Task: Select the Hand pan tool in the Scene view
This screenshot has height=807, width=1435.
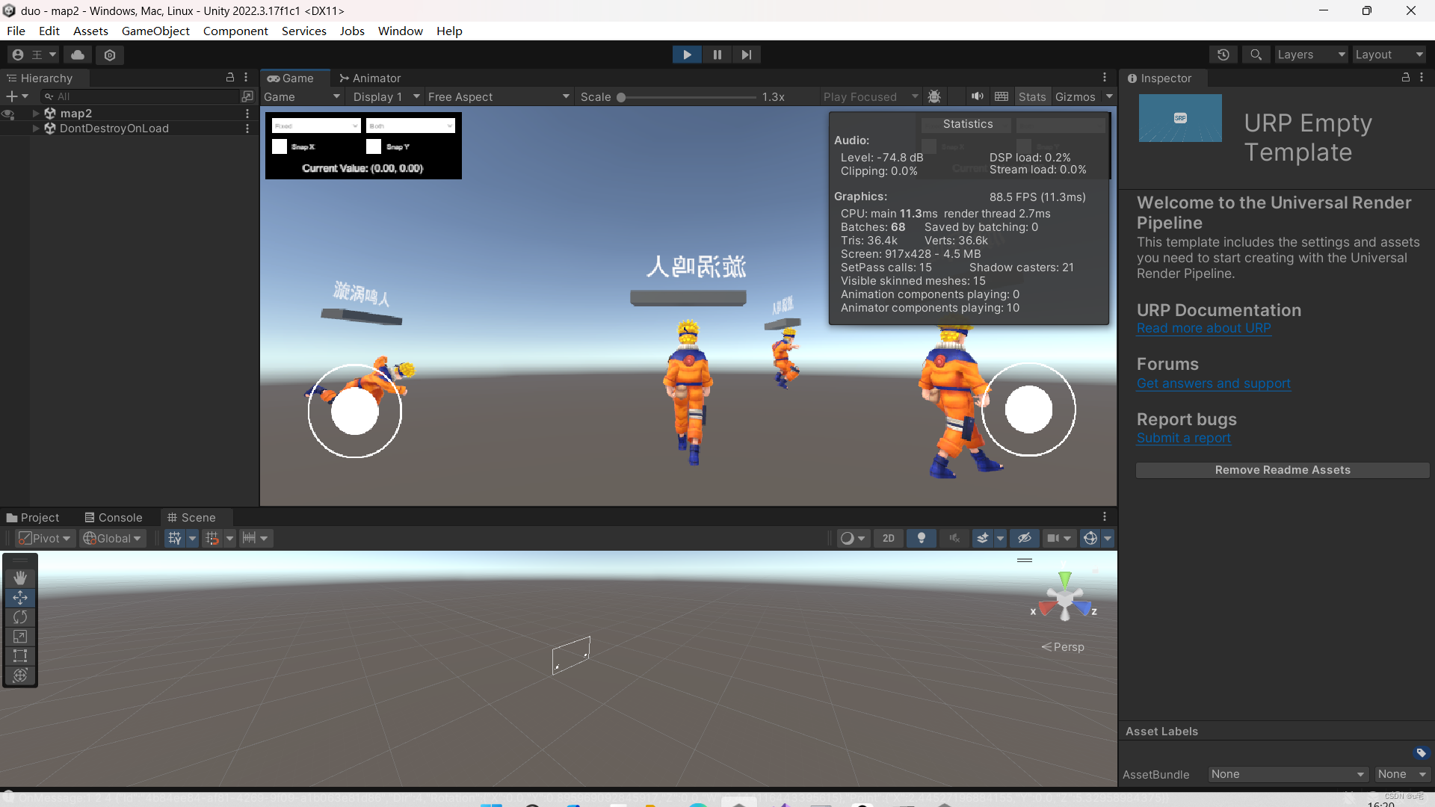Action: tap(19, 578)
